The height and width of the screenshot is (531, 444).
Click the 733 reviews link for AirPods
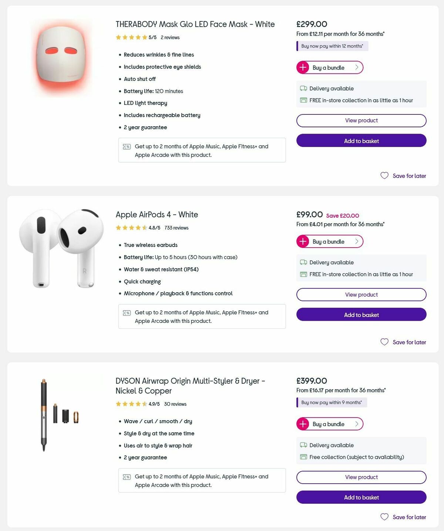tap(176, 228)
